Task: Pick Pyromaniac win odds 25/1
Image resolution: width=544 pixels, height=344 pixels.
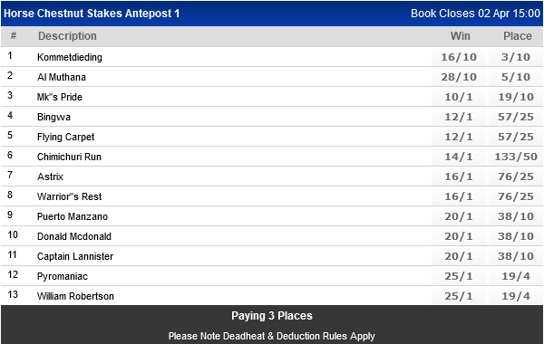Action: tap(459, 276)
